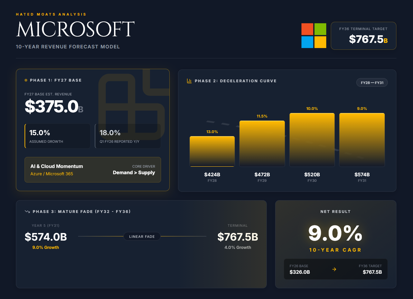Click the NET RESULT heading
This screenshot has height=299, width=413.
(336, 212)
